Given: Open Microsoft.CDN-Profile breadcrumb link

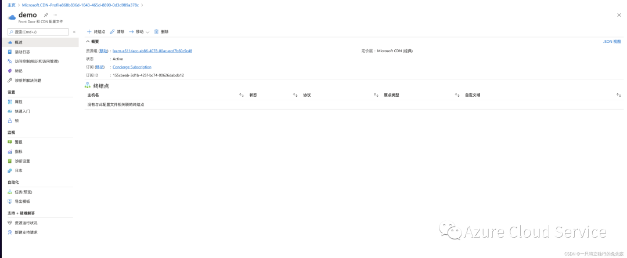Looking at the screenshot, I should pos(80,5).
